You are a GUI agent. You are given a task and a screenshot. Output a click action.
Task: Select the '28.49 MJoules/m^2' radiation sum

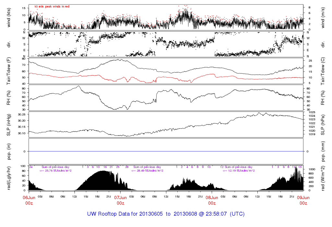click(x=150, y=171)
